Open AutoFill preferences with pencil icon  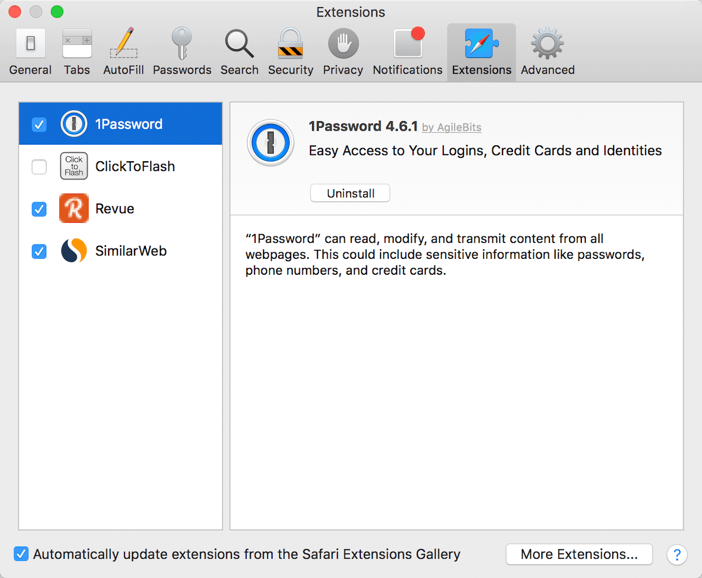click(123, 53)
